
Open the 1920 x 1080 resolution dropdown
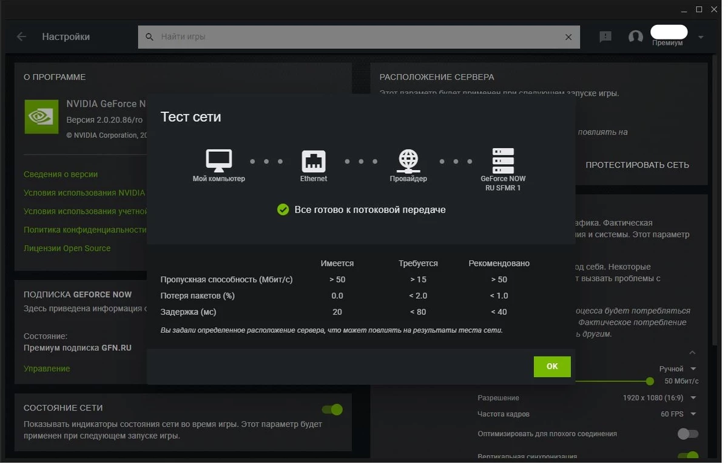click(659, 398)
